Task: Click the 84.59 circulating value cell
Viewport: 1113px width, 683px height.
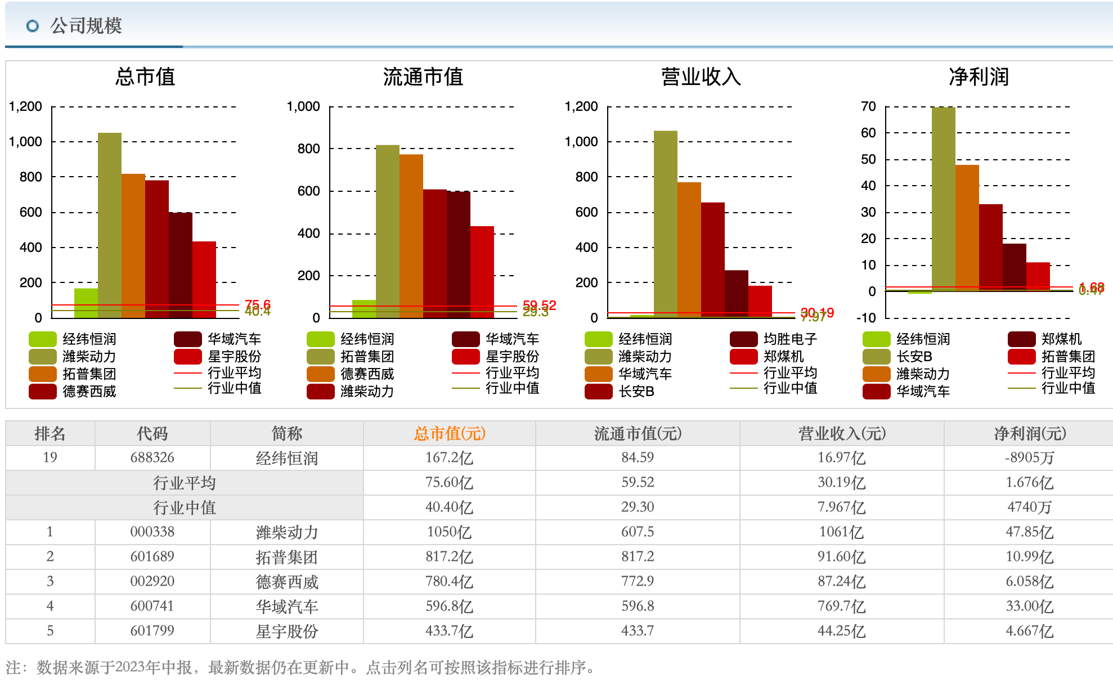Action: pyautogui.click(x=638, y=457)
